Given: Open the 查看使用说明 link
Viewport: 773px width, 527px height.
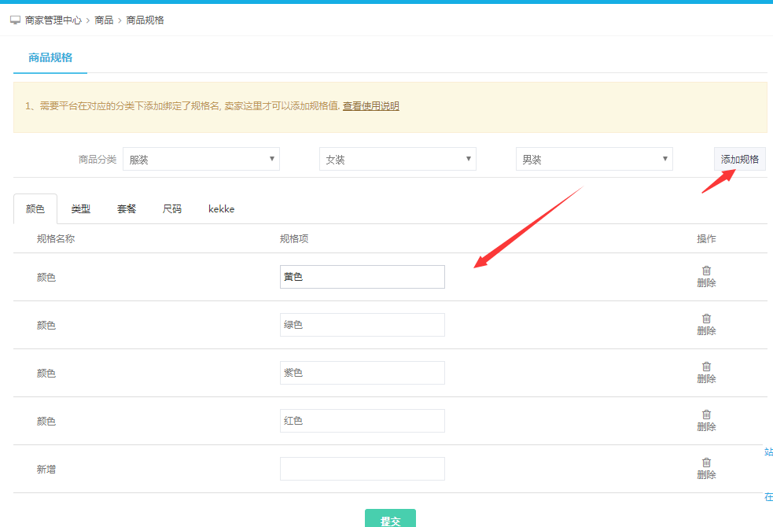Looking at the screenshot, I should click(370, 106).
